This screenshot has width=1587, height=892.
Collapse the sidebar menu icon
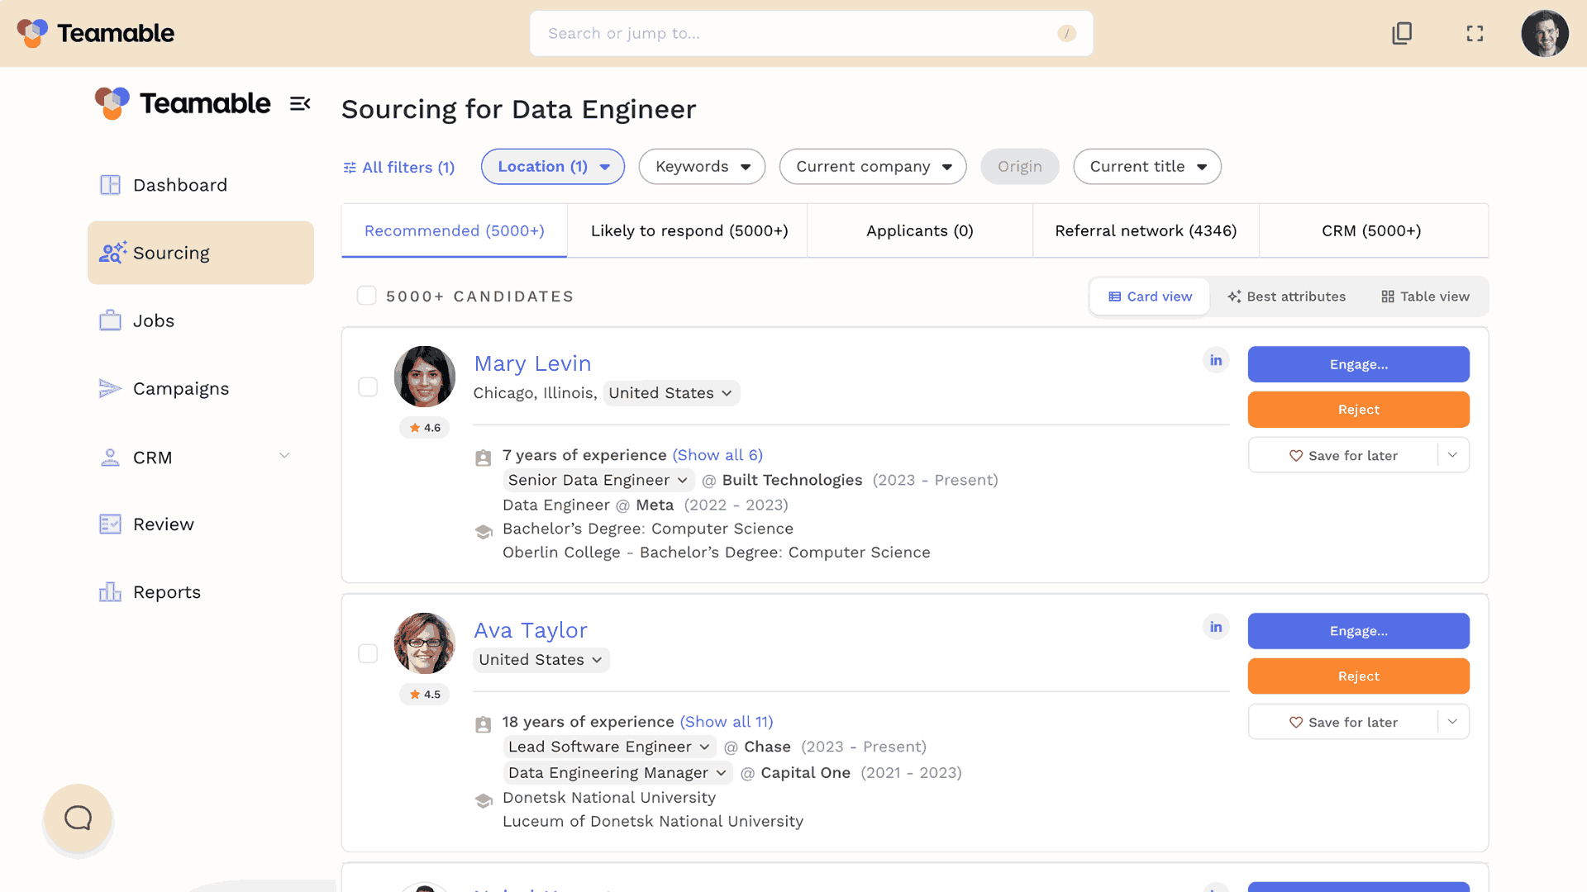[x=300, y=104]
